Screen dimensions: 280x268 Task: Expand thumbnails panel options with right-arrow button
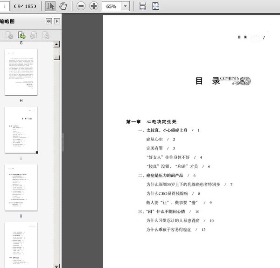[x=57, y=21]
